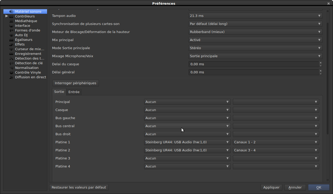Select the Contrôleurs icon in sidebar
The image size is (333, 194).
pos(11,16)
